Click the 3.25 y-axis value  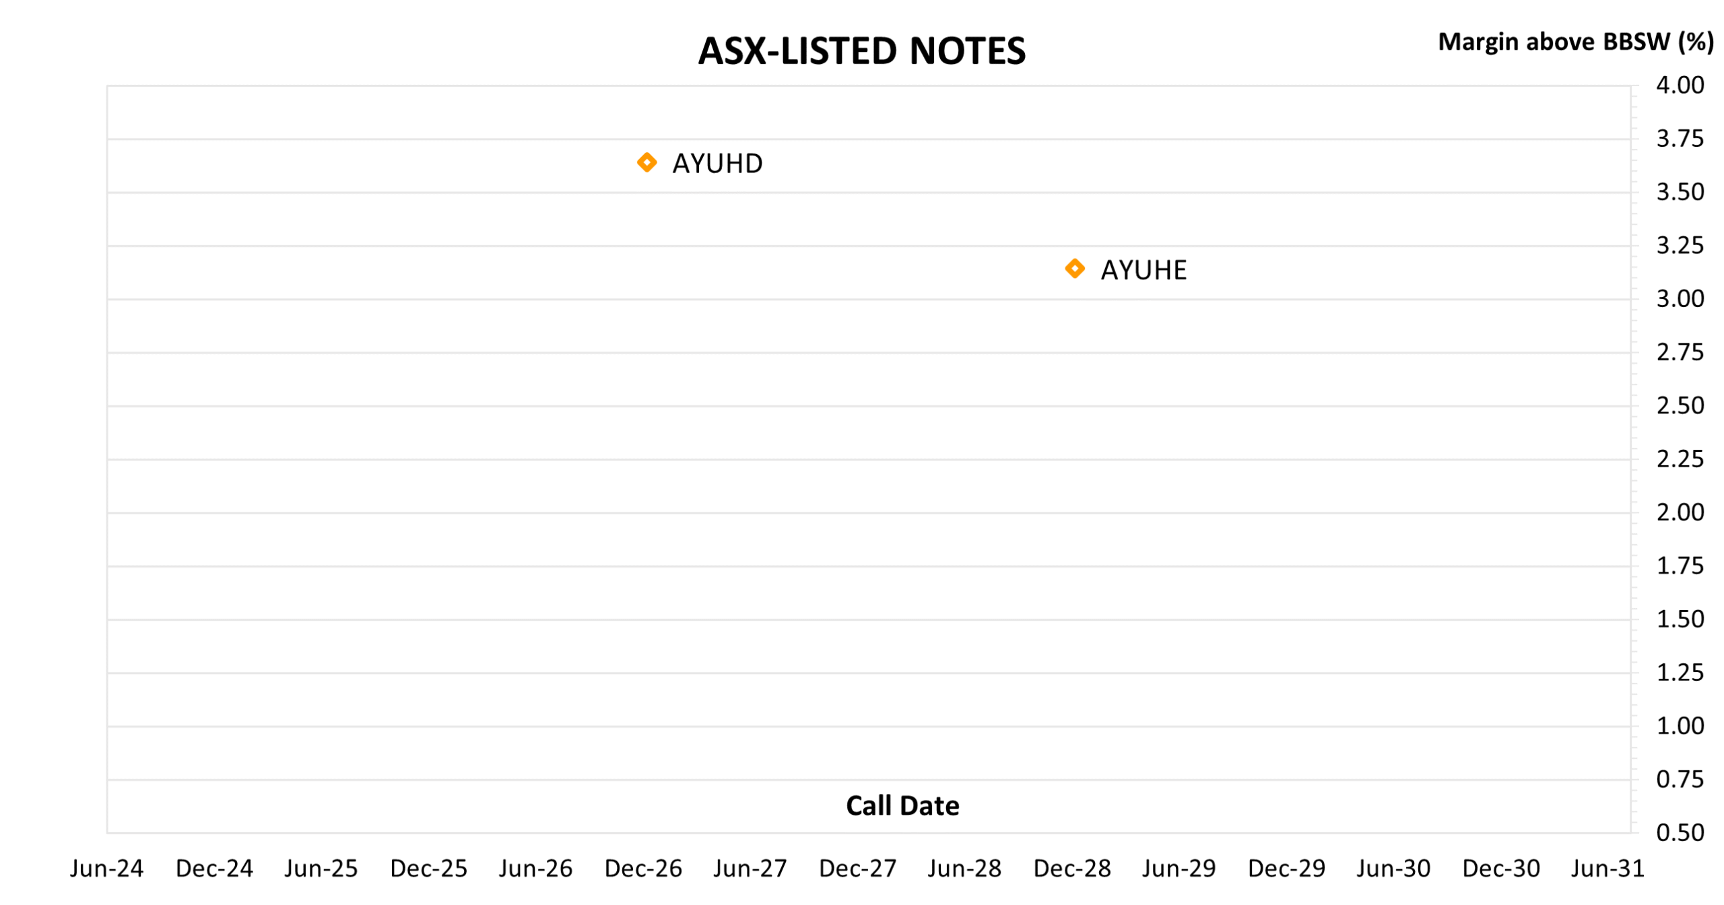(1680, 245)
